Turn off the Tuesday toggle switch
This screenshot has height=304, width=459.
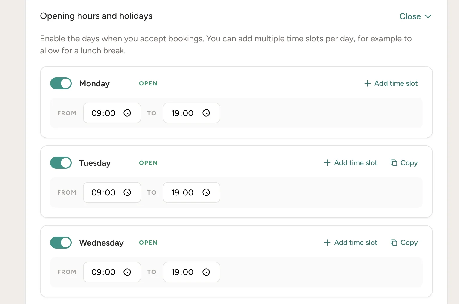pyautogui.click(x=61, y=163)
